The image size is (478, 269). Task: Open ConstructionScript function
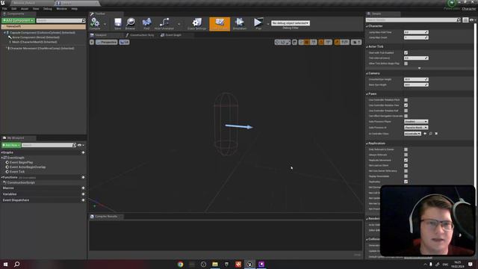click(x=21, y=182)
